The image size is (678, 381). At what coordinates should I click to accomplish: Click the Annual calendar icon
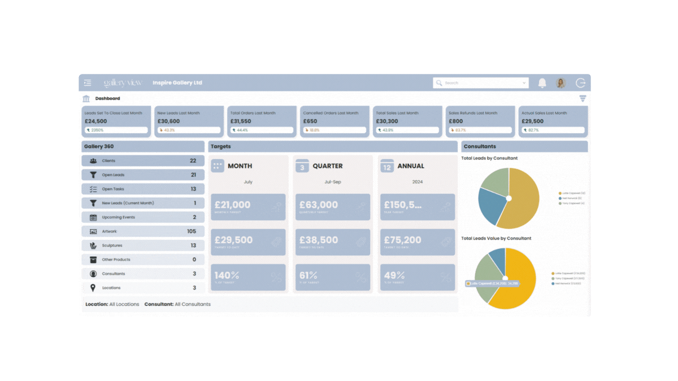[x=387, y=166]
